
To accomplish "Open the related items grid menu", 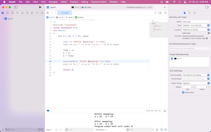I will point(47,13).
